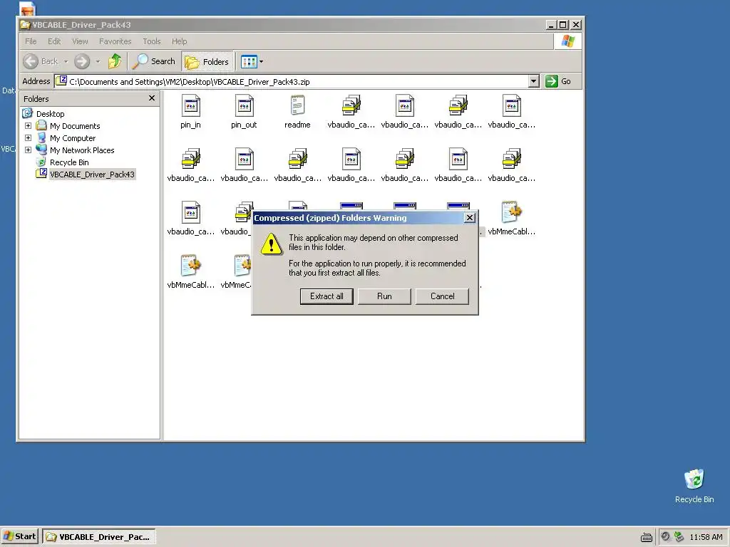Click the Explorer window title bar icon
The image size is (730, 547).
25,25
